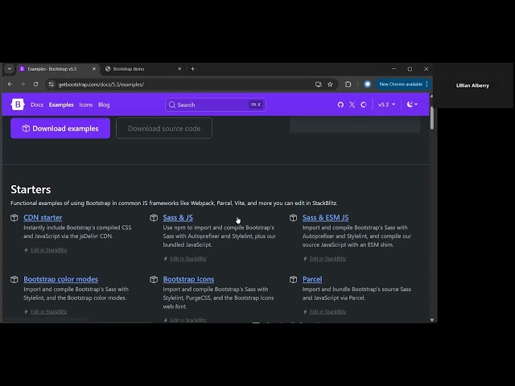The image size is (515, 386).
Task: Switch to the Bootstrap demo tab
Action: [143, 69]
